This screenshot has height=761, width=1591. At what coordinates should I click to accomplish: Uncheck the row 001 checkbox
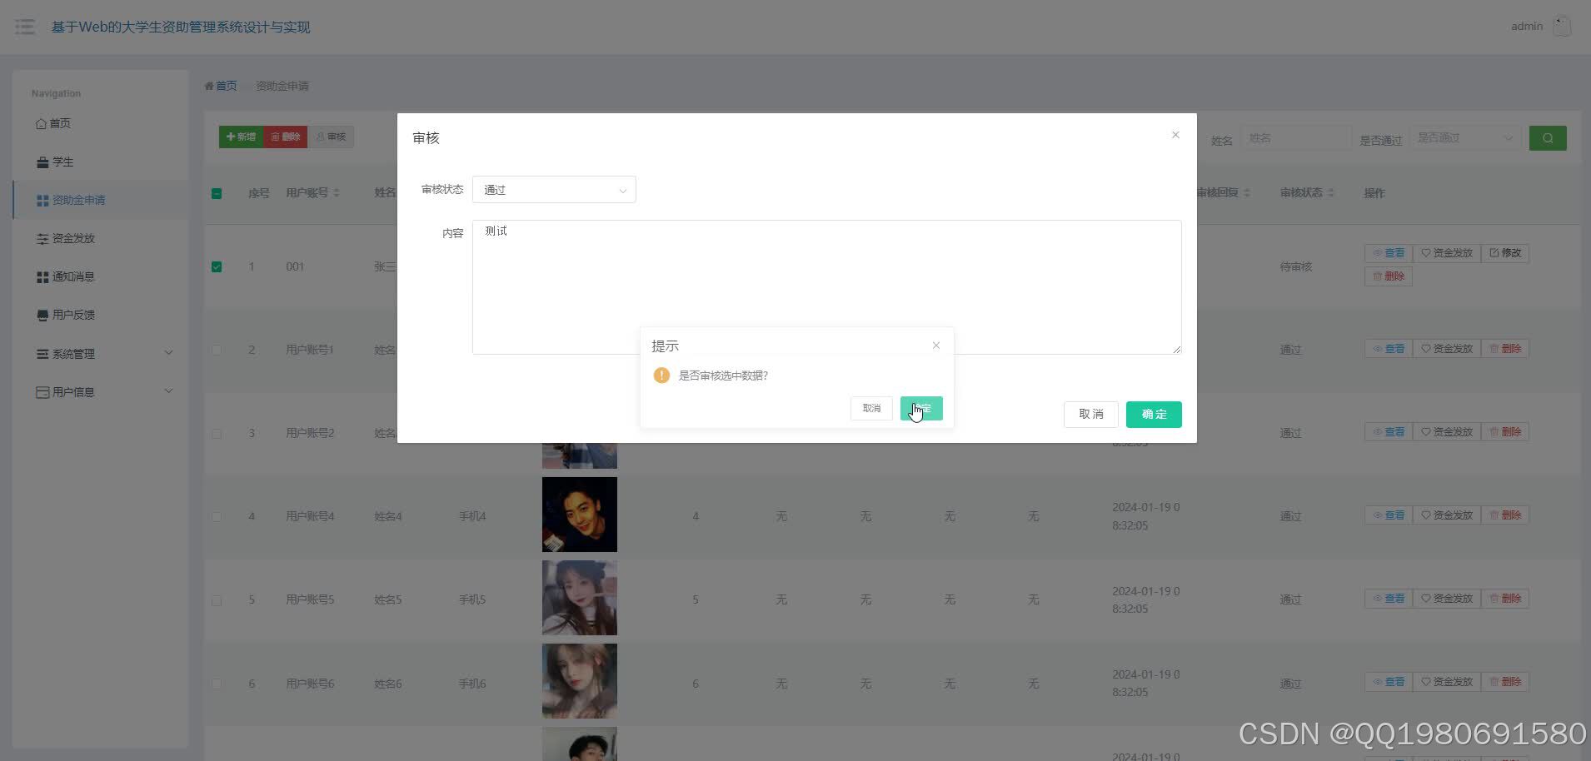(x=217, y=267)
